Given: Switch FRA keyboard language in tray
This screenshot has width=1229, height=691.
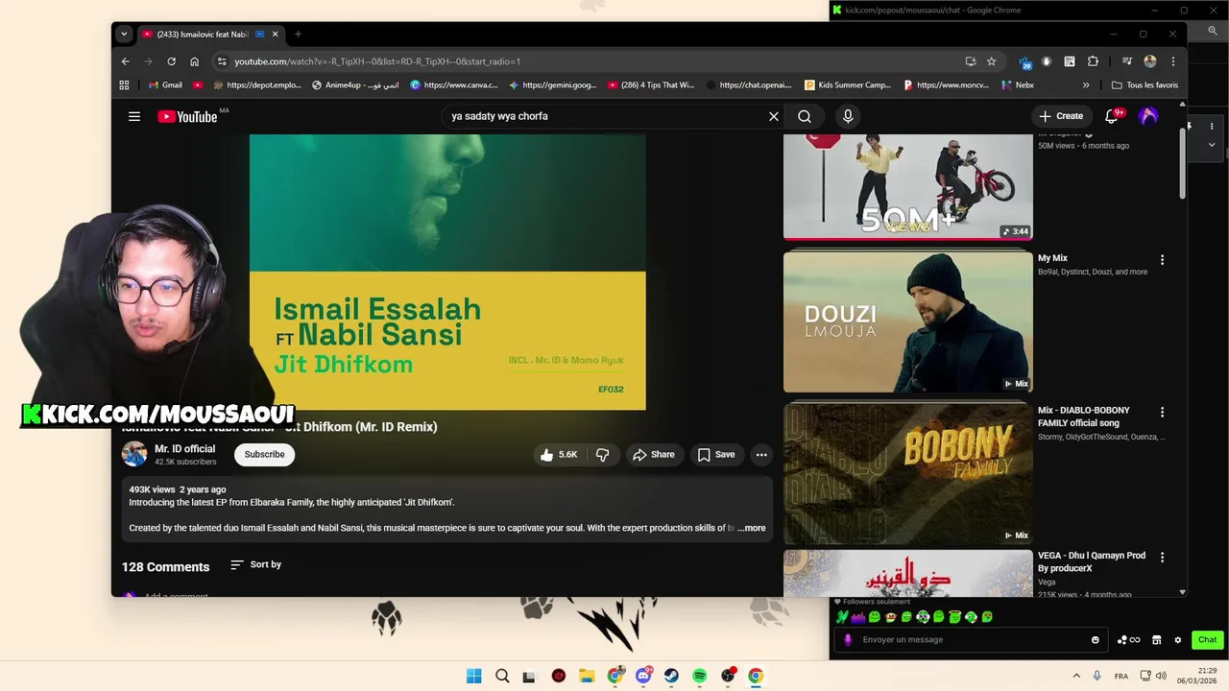Looking at the screenshot, I should tap(1121, 676).
